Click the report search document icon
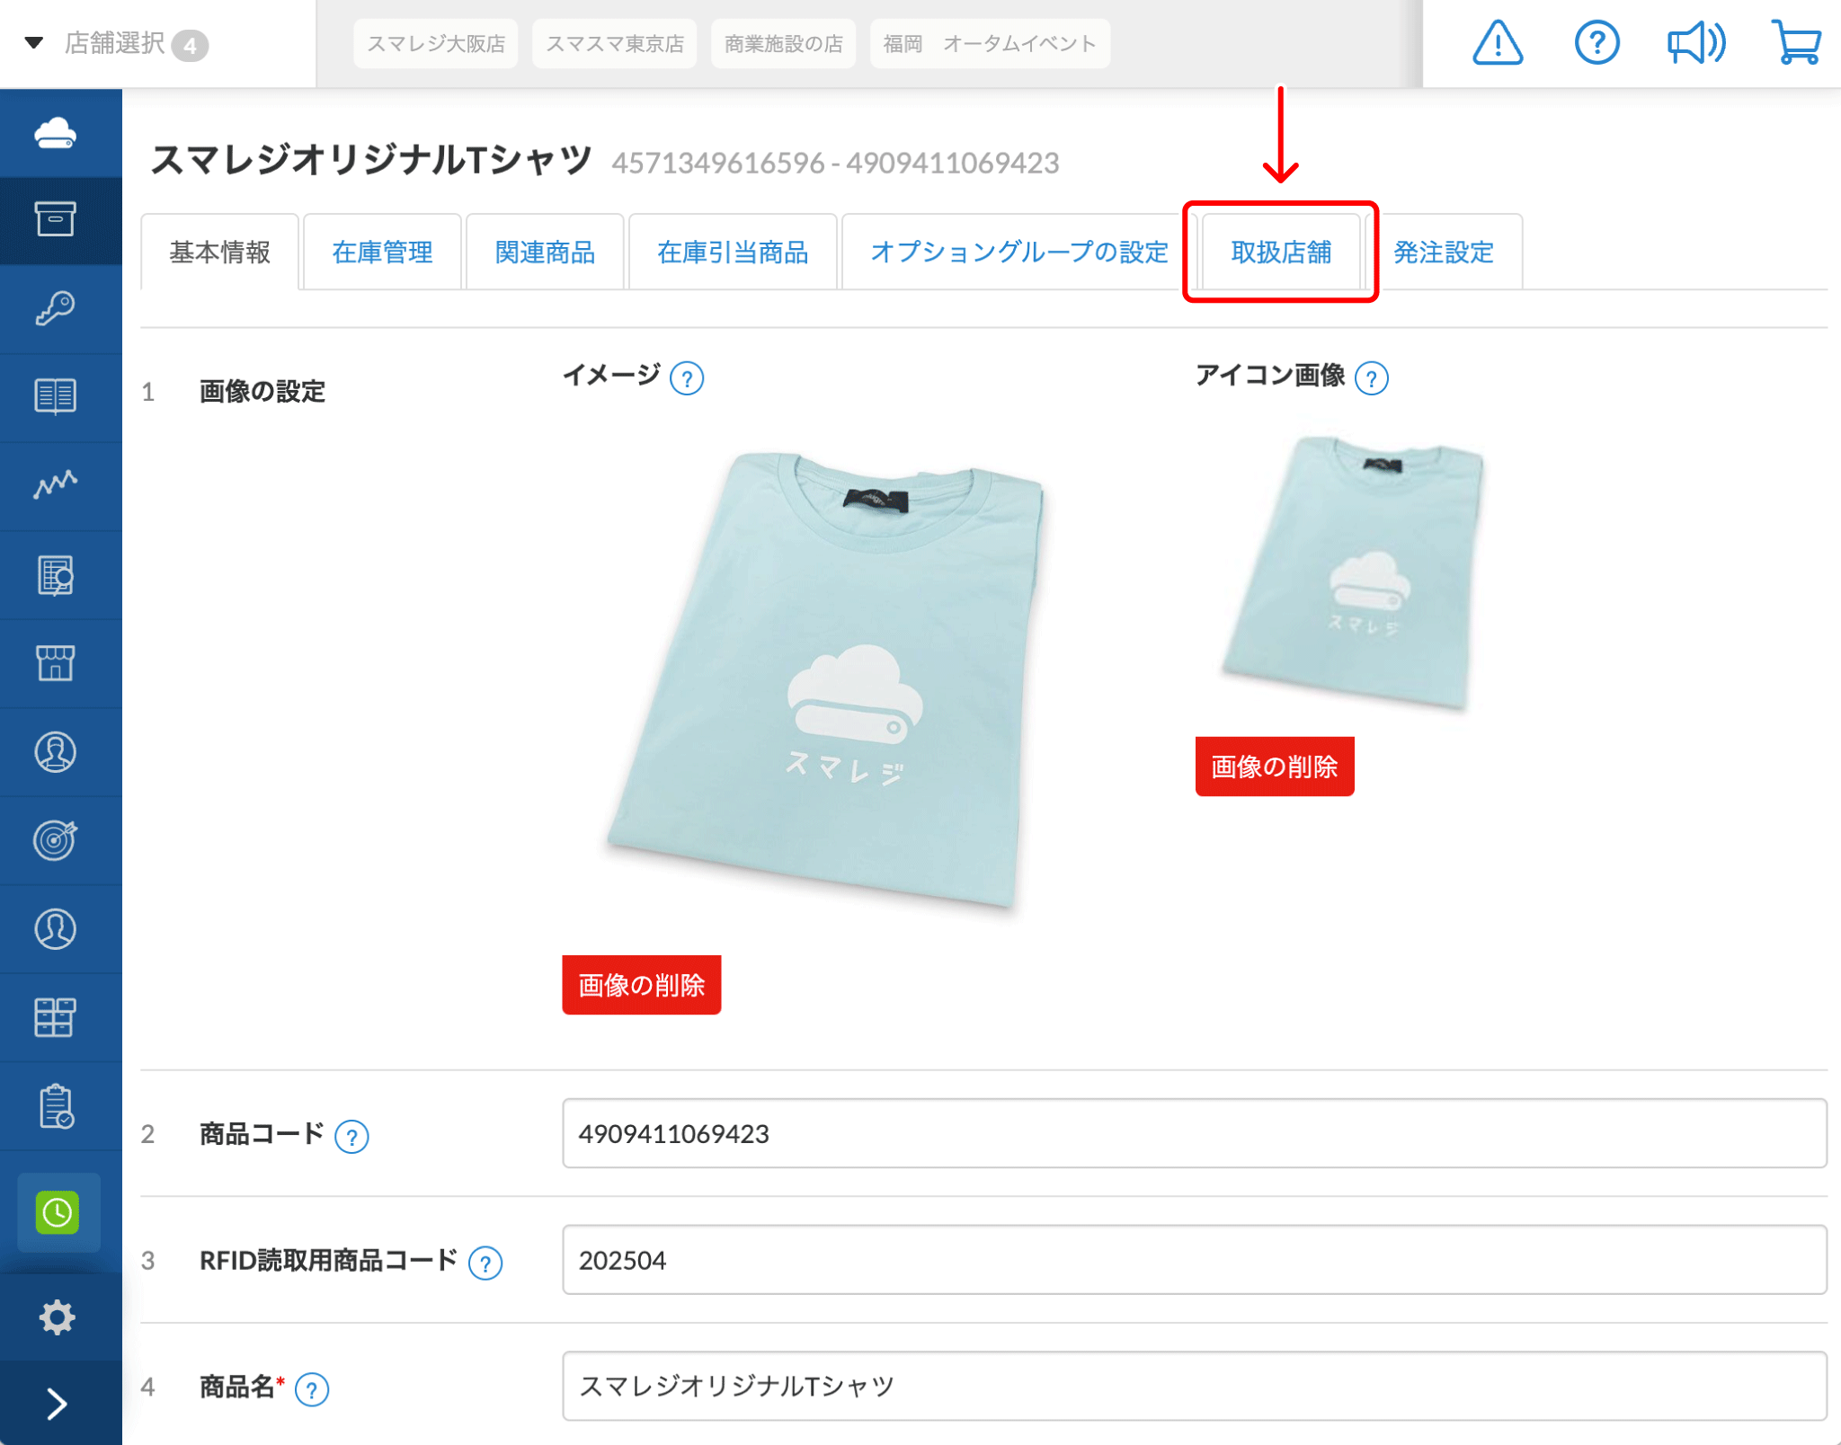The width and height of the screenshot is (1841, 1445). click(55, 575)
